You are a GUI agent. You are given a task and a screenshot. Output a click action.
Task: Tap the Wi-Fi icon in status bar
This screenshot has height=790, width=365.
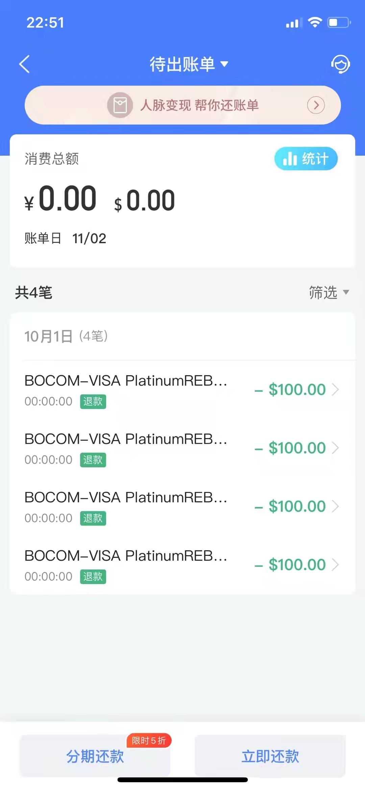point(315,23)
